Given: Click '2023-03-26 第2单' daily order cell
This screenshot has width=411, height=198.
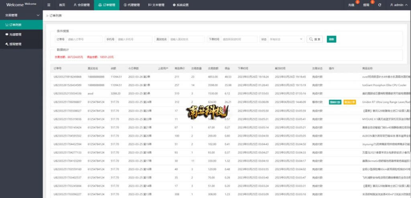Looking at the screenshot, I should [x=139, y=77].
